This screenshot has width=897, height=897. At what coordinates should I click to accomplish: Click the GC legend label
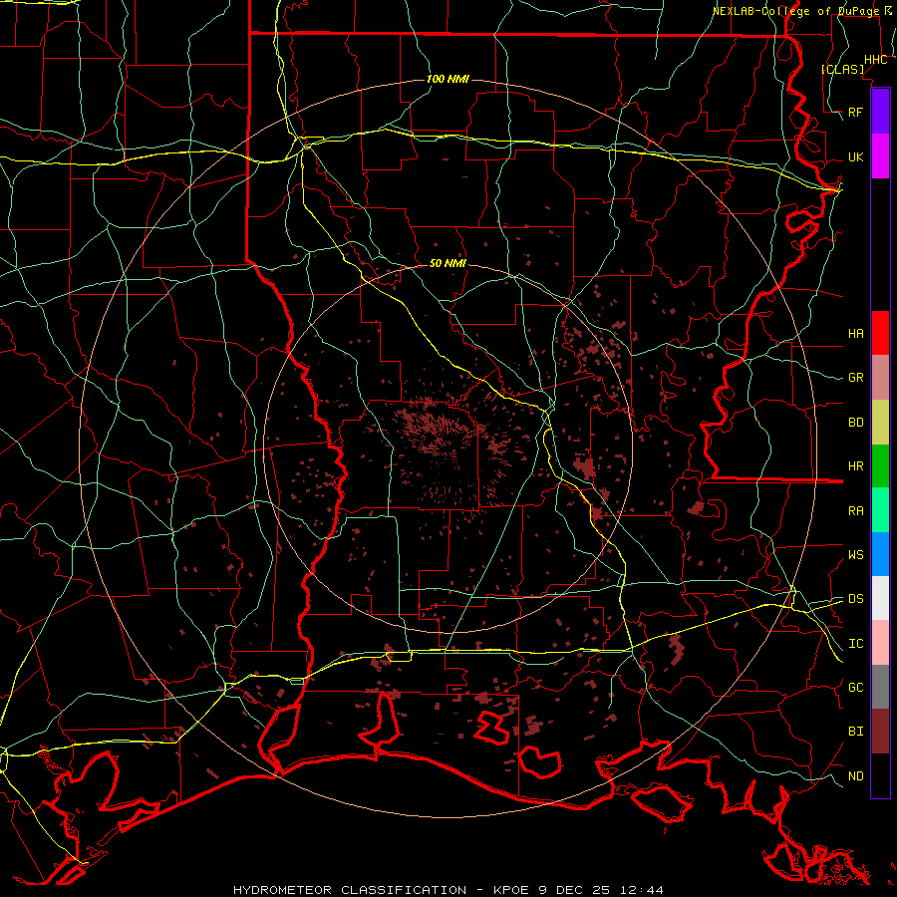[856, 687]
